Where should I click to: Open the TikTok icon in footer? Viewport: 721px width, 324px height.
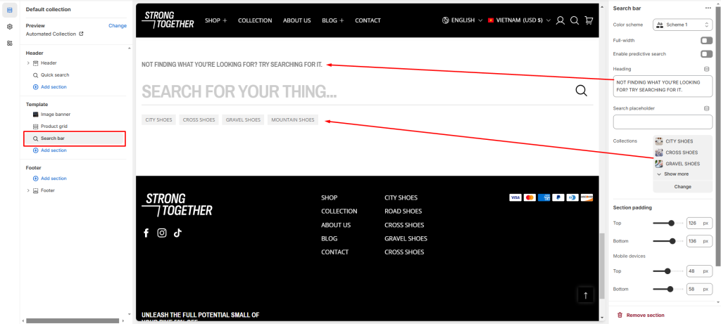[178, 233]
